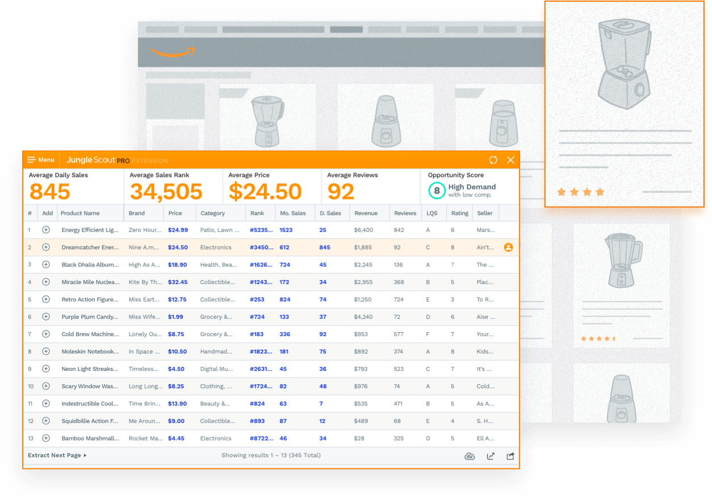Add Cold Brew Machine... product to tracker

point(46,334)
